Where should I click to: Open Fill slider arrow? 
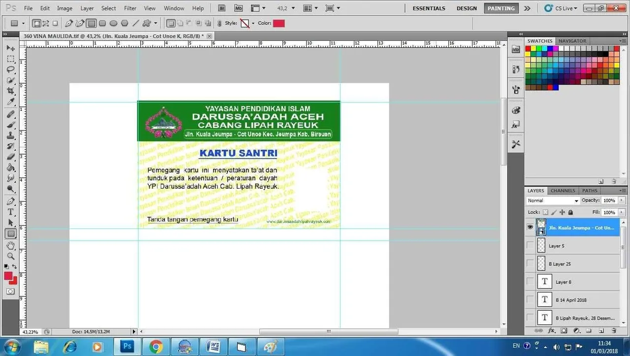pyautogui.click(x=622, y=212)
